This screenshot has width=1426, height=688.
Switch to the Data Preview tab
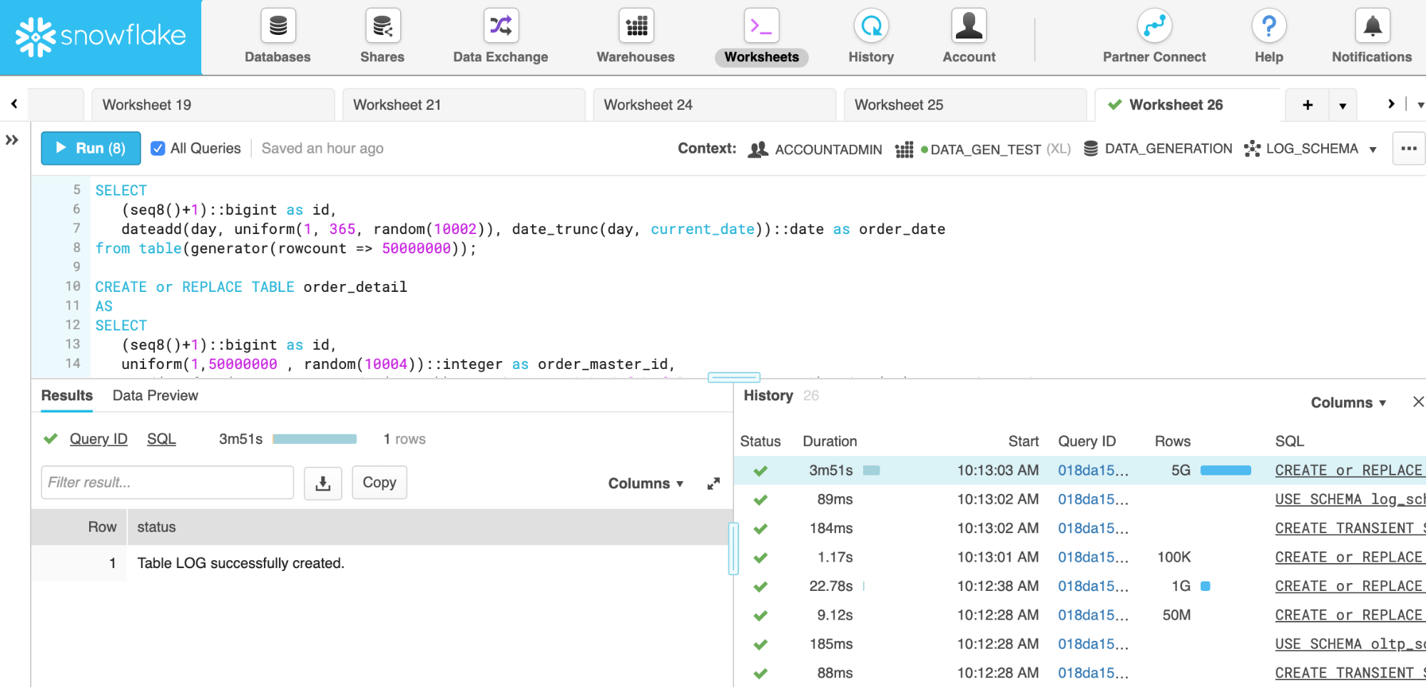156,395
